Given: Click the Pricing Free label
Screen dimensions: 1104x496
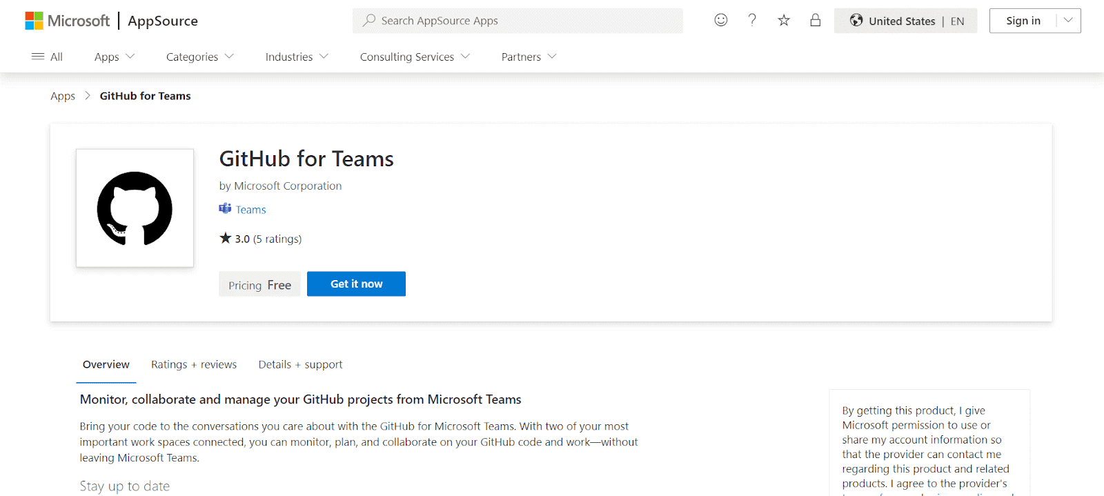Looking at the screenshot, I should (259, 284).
